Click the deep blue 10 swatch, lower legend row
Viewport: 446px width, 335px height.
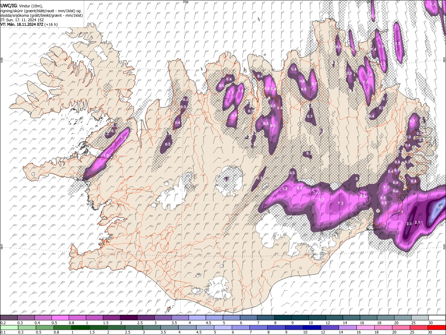coord(312,328)
